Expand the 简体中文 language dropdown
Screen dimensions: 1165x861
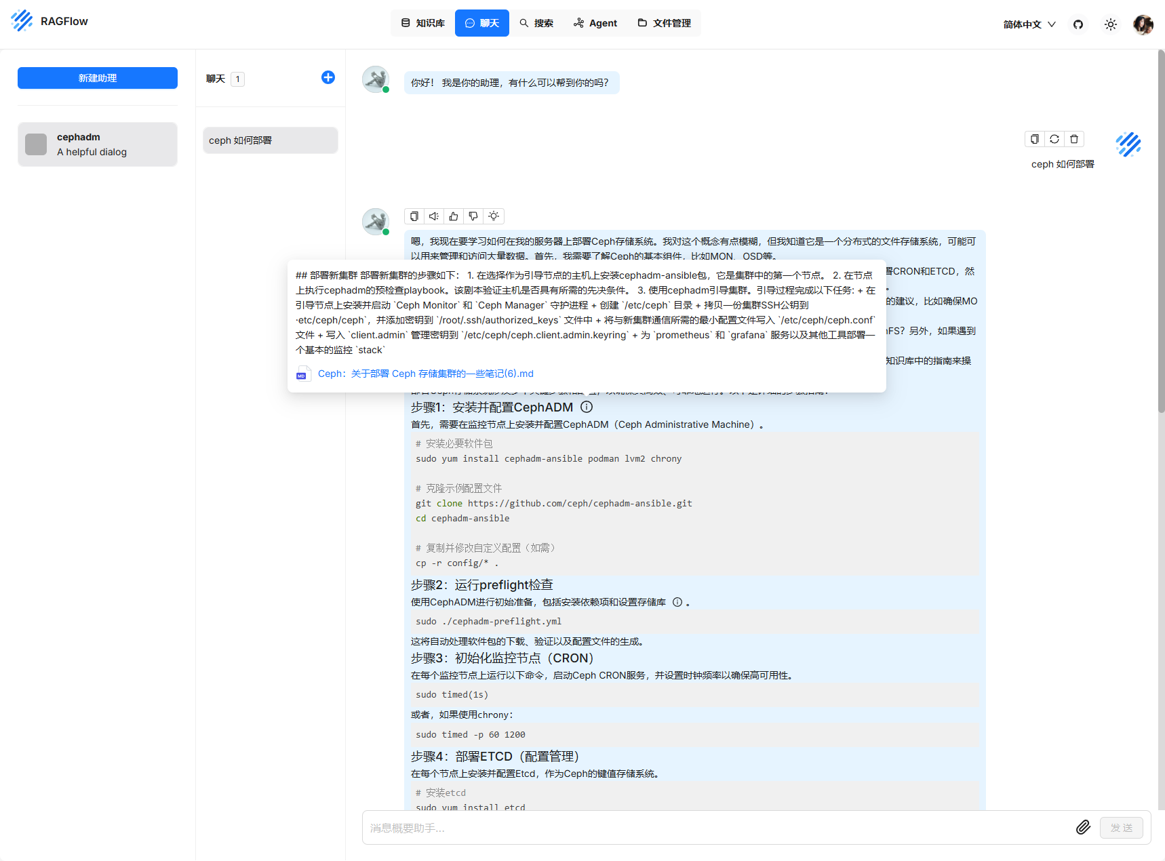coord(1029,24)
